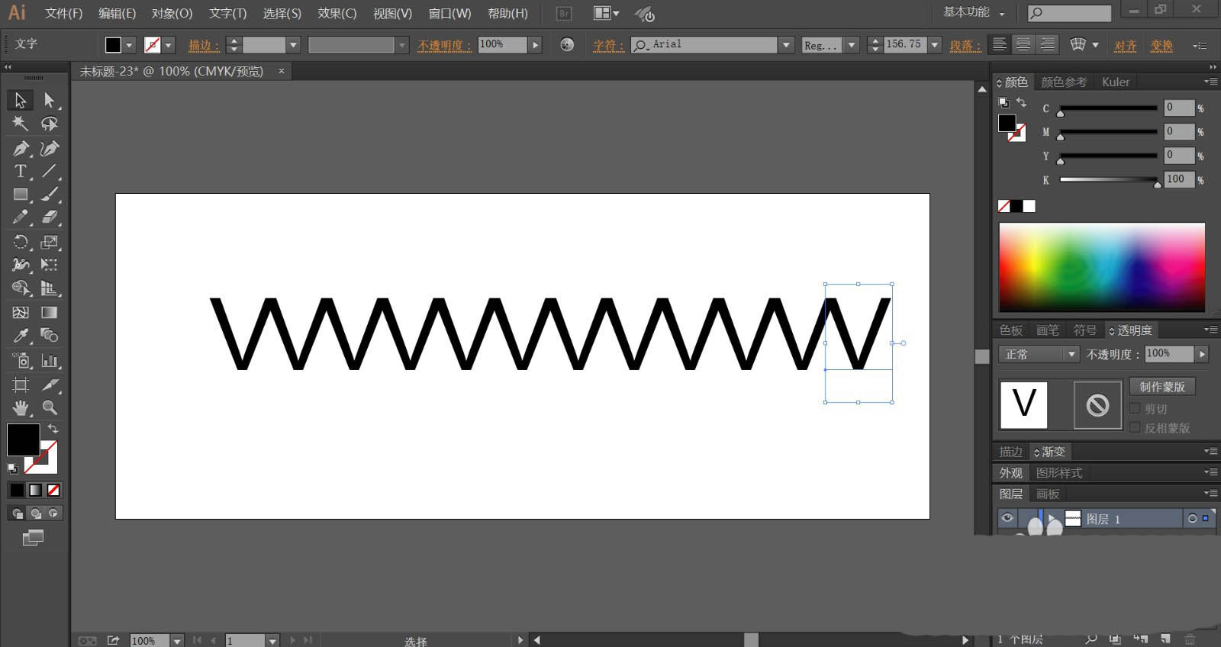The height and width of the screenshot is (647, 1221).
Task: Open the fill color dropdown in control bar
Action: tap(129, 45)
